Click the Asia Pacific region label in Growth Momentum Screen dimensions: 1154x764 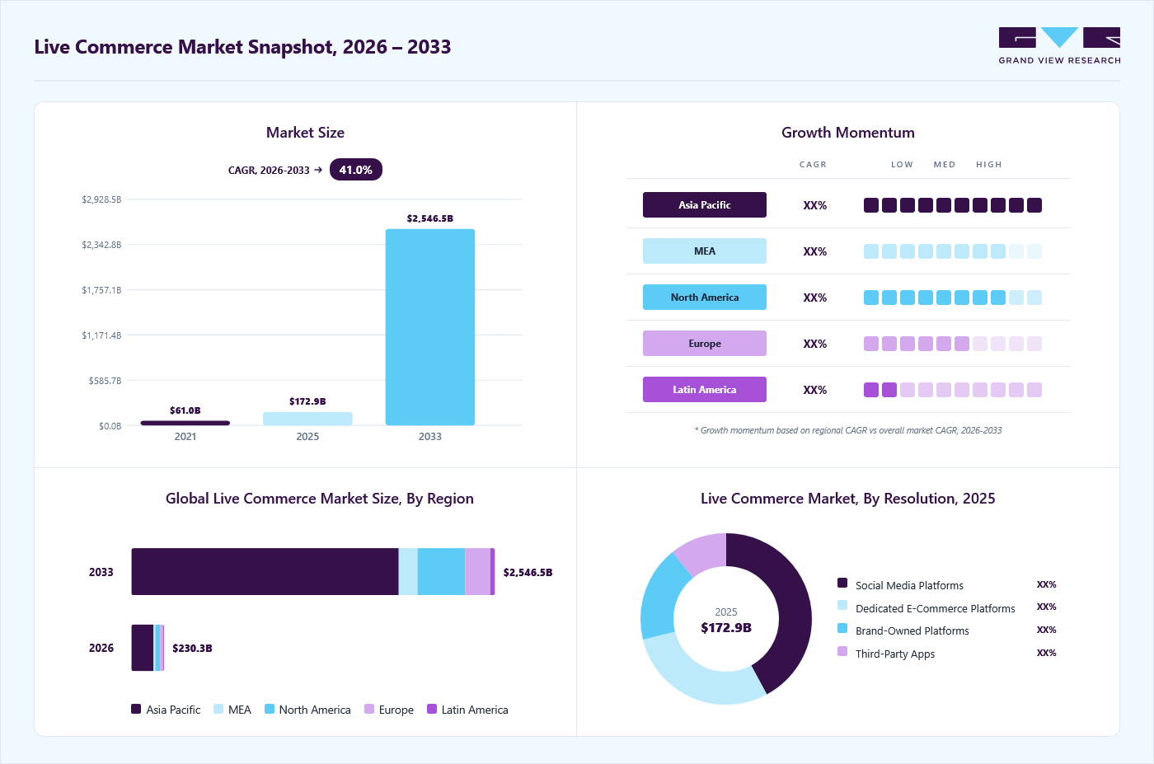click(705, 205)
